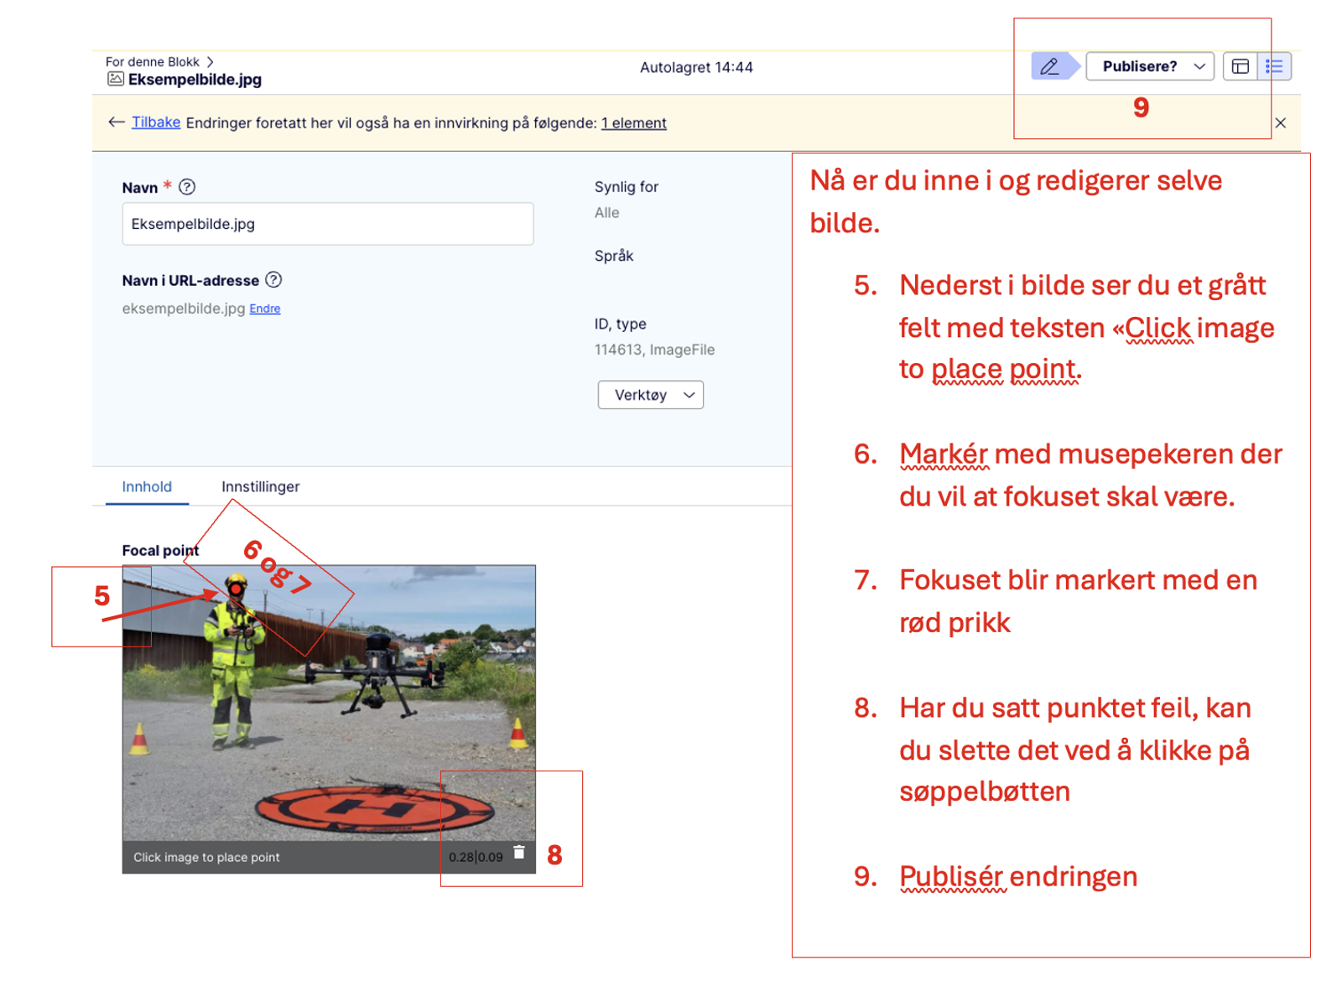Click the pencil edit icon in top toolbar

coord(1049,66)
